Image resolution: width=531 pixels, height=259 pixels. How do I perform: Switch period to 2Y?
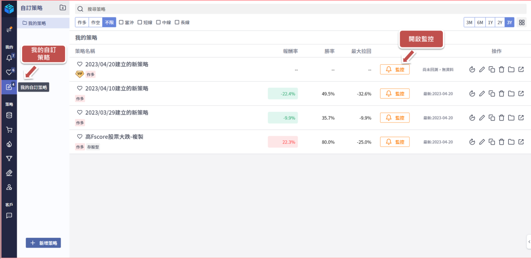(500, 23)
